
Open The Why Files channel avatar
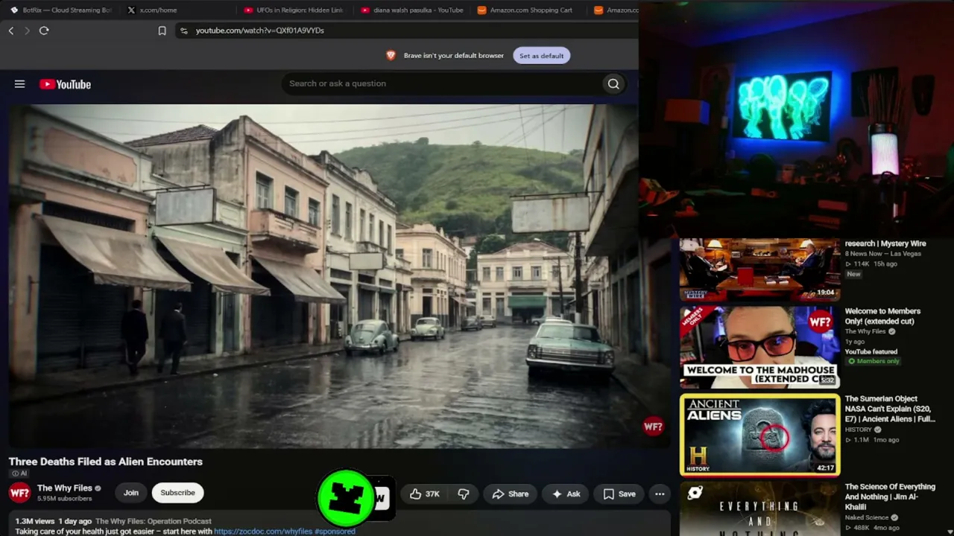click(x=19, y=493)
